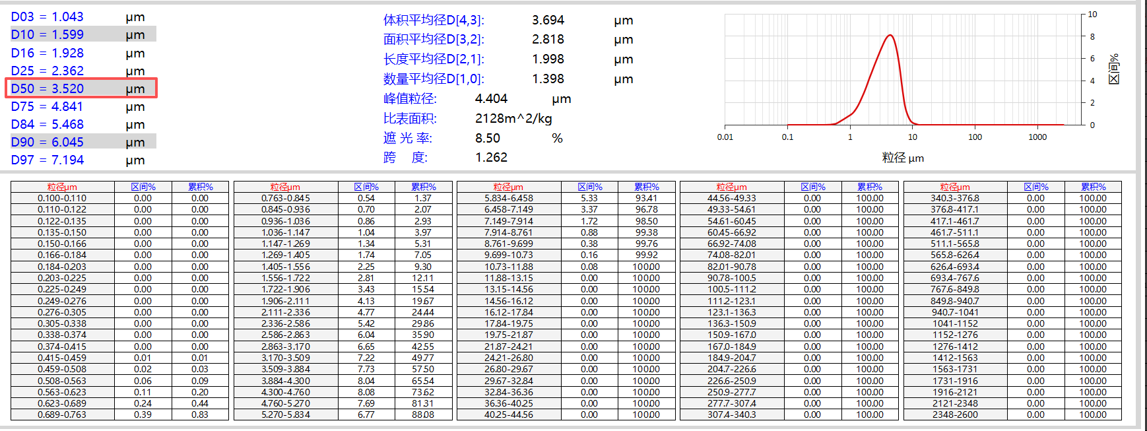Select the number mean value 1.398

(548, 79)
